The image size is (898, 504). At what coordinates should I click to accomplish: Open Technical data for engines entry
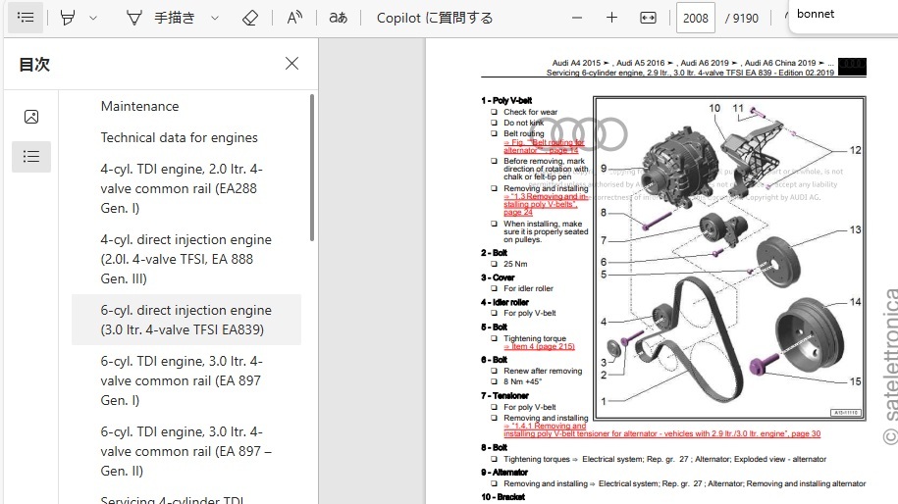[180, 137]
